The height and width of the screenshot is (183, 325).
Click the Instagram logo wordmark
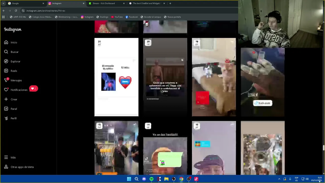pyautogui.click(x=13, y=29)
